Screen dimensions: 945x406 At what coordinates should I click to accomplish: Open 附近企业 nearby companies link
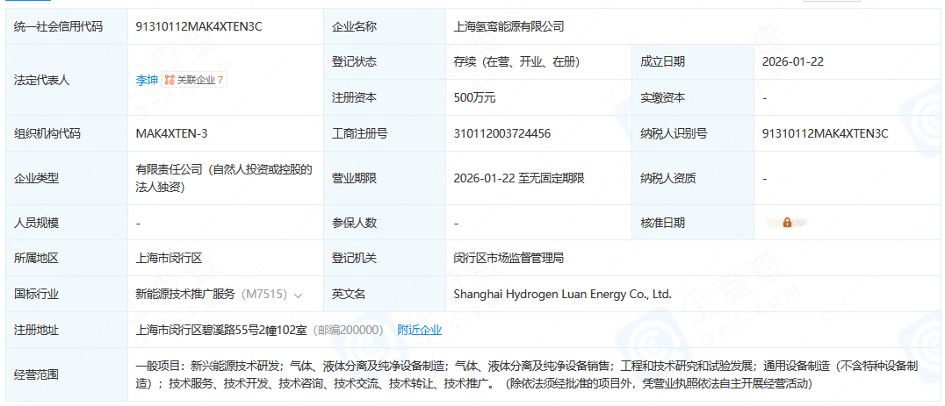(x=420, y=330)
